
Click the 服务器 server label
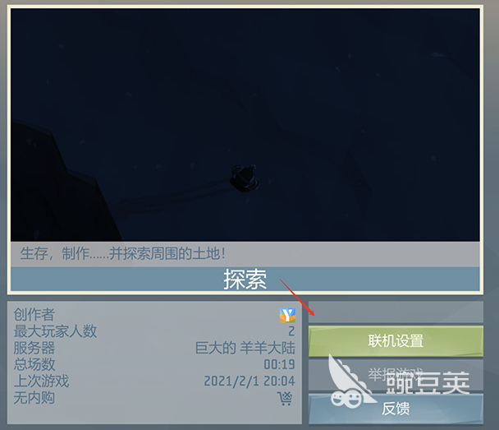tap(34, 348)
